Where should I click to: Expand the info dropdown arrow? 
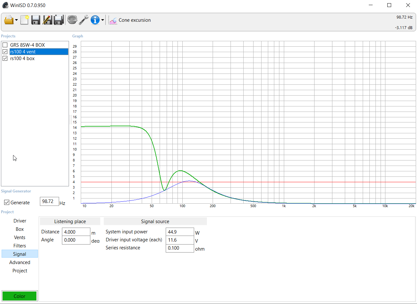pos(102,20)
